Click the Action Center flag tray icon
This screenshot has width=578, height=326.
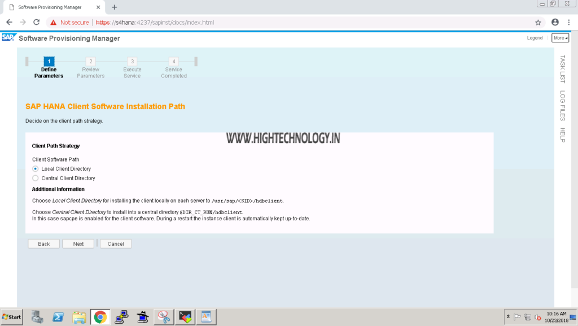pyautogui.click(x=517, y=317)
